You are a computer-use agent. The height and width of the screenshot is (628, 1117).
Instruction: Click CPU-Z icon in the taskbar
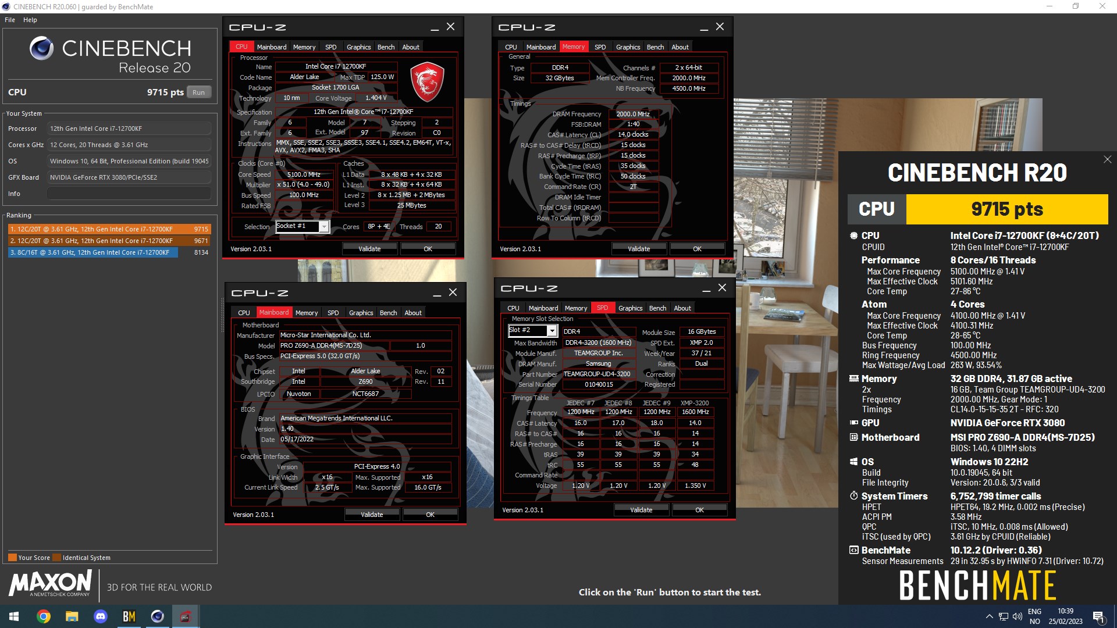tap(186, 616)
